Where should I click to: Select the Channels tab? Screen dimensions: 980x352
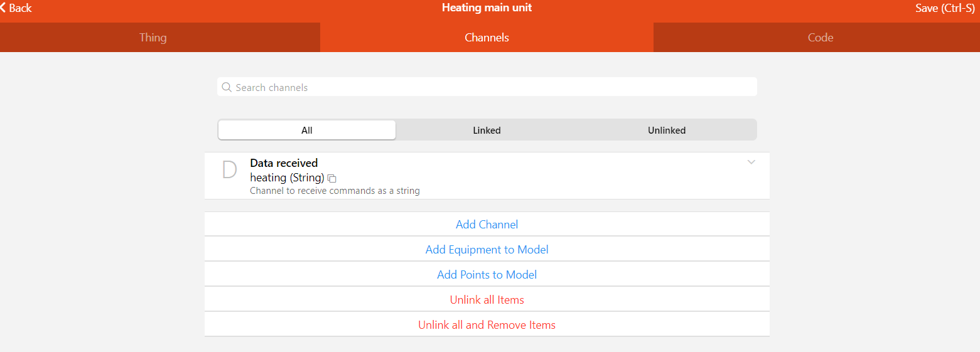coord(487,38)
